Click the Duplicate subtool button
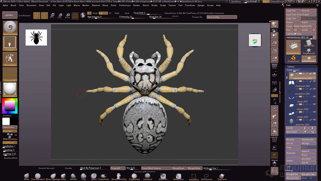The height and width of the screenshot is (181, 321). (293, 153)
